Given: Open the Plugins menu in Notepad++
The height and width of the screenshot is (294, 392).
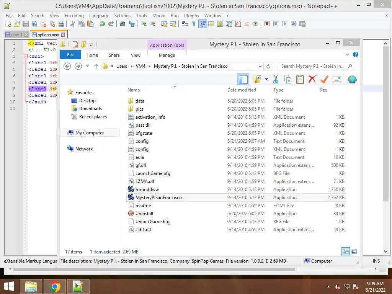Looking at the screenshot, I should pyautogui.click(x=191, y=15).
